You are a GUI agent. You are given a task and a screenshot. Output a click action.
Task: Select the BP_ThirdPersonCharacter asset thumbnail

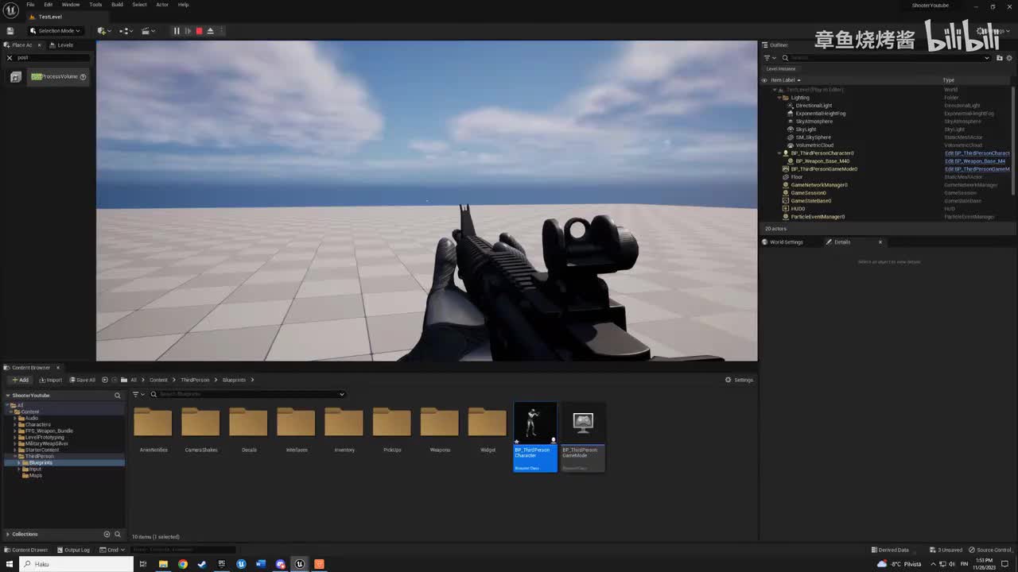[535, 437]
